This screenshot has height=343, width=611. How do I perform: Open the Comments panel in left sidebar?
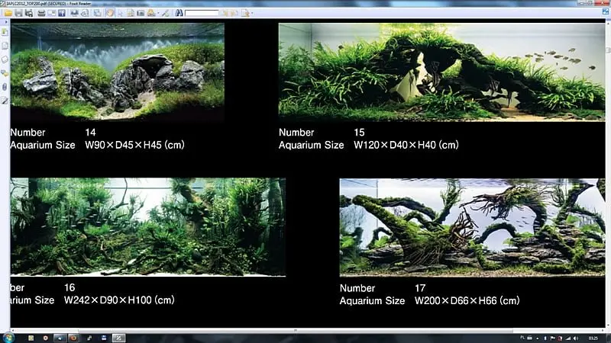pos(5,73)
